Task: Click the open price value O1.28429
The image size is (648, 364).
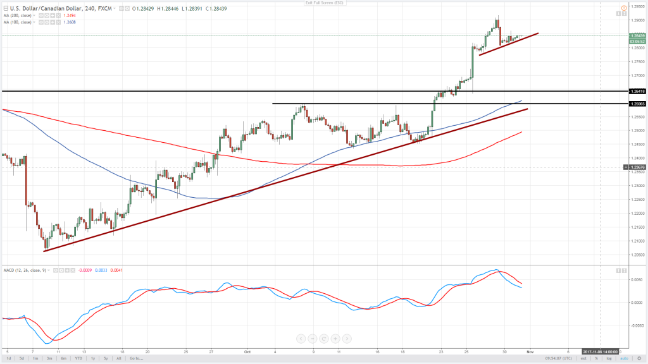Action: (x=143, y=8)
